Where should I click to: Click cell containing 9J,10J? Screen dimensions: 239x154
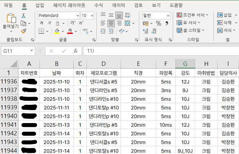point(185,151)
